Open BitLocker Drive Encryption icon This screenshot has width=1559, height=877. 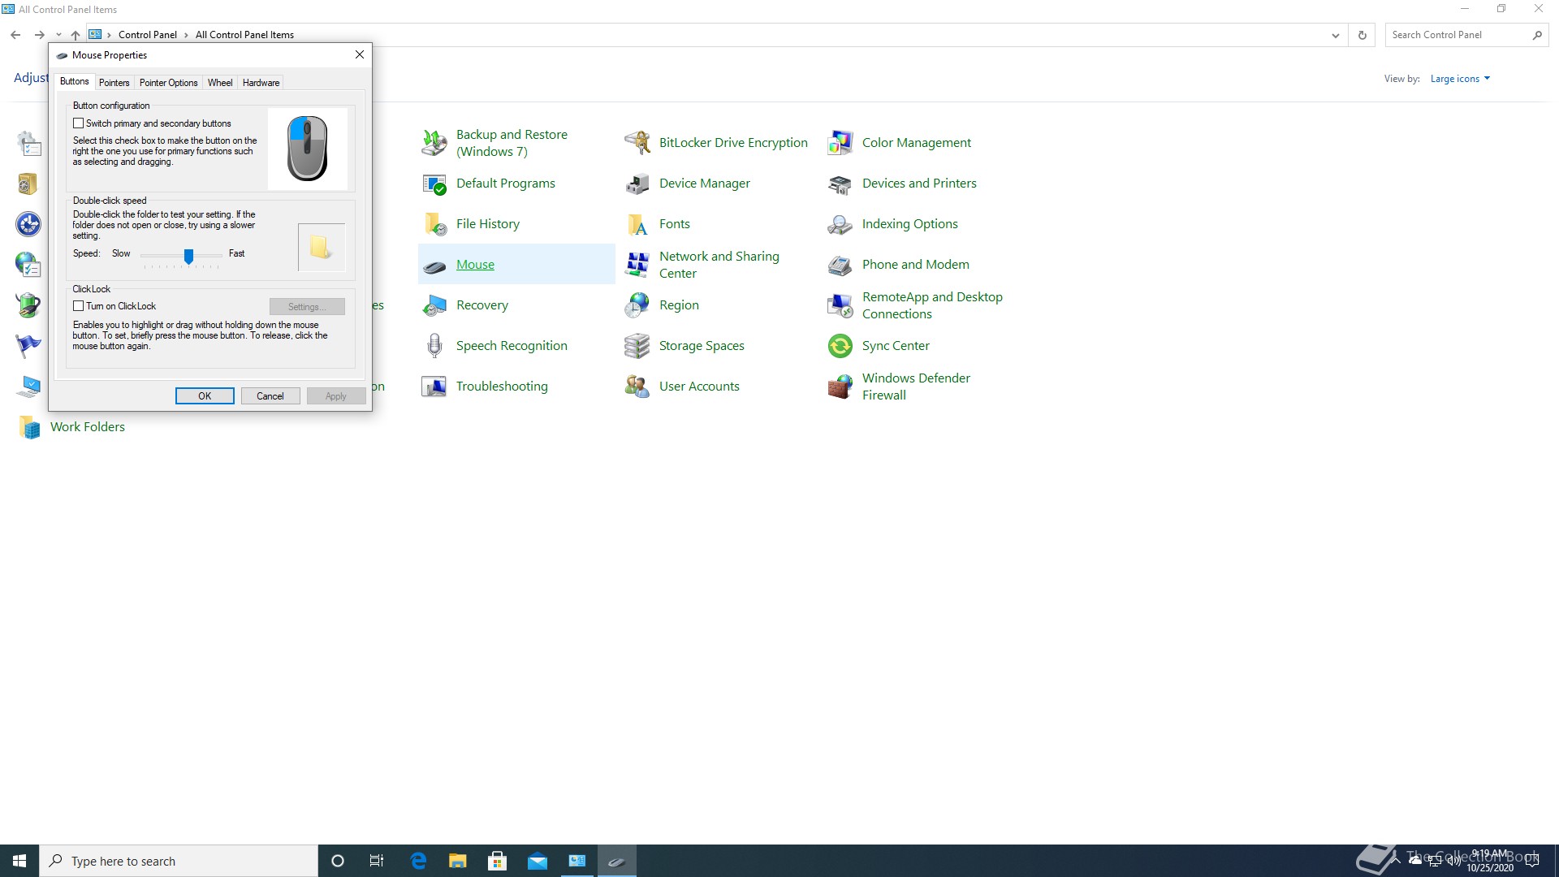637,143
